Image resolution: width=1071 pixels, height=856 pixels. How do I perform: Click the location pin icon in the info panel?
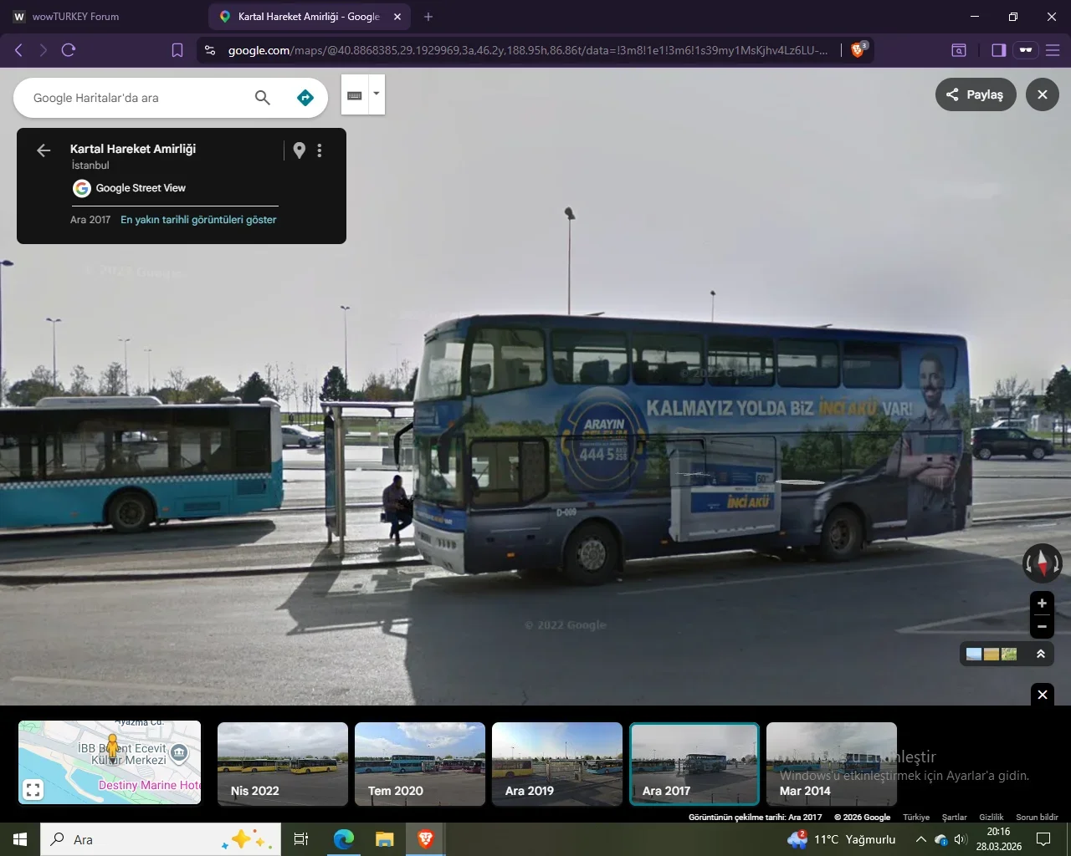pyautogui.click(x=299, y=150)
